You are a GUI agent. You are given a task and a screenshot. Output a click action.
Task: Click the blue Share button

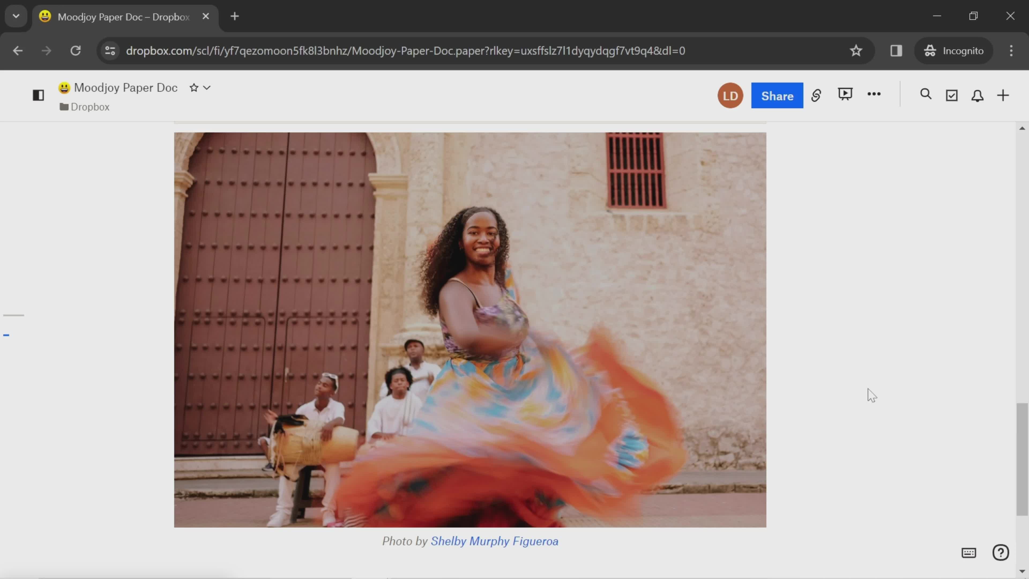click(777, 95)
